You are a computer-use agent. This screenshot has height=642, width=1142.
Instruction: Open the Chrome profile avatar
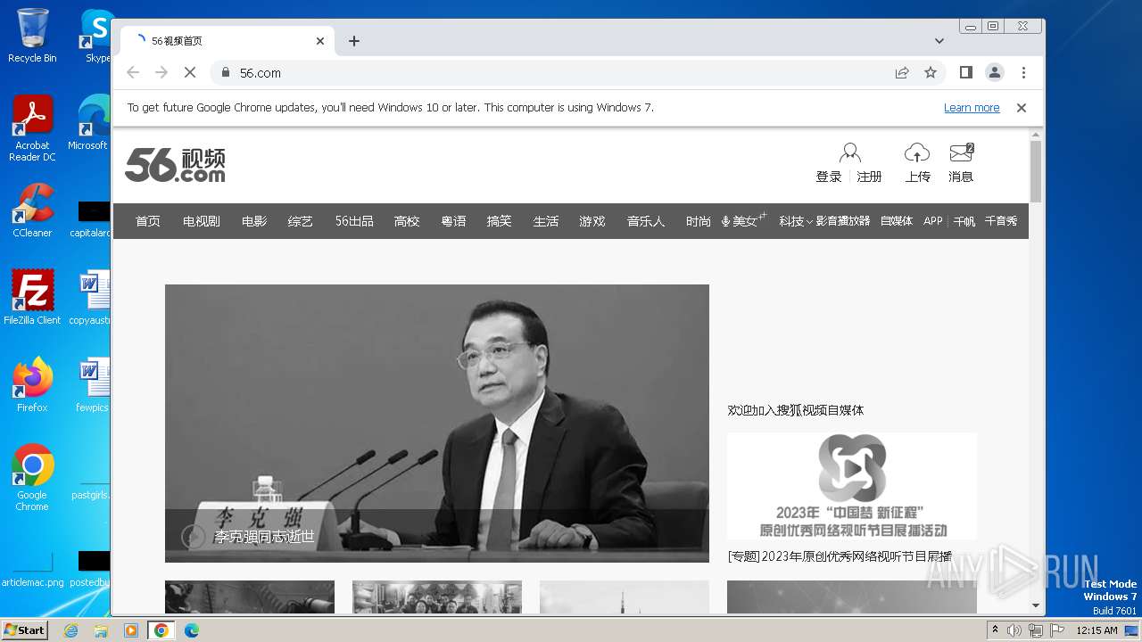tap(995, 72)
